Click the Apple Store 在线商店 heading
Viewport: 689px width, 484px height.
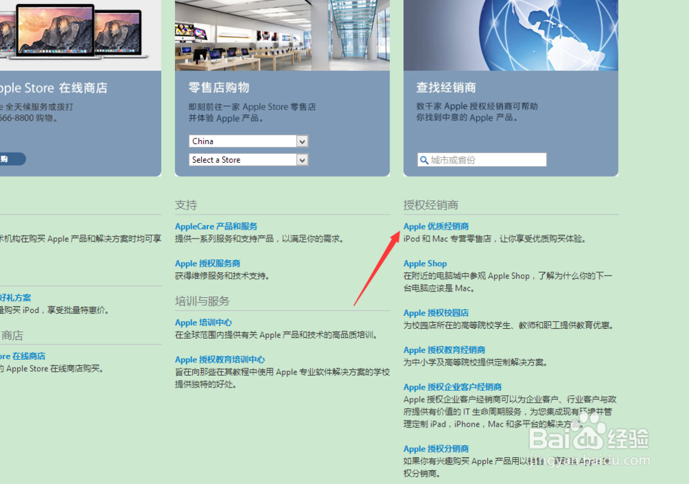tap(54, 88)
